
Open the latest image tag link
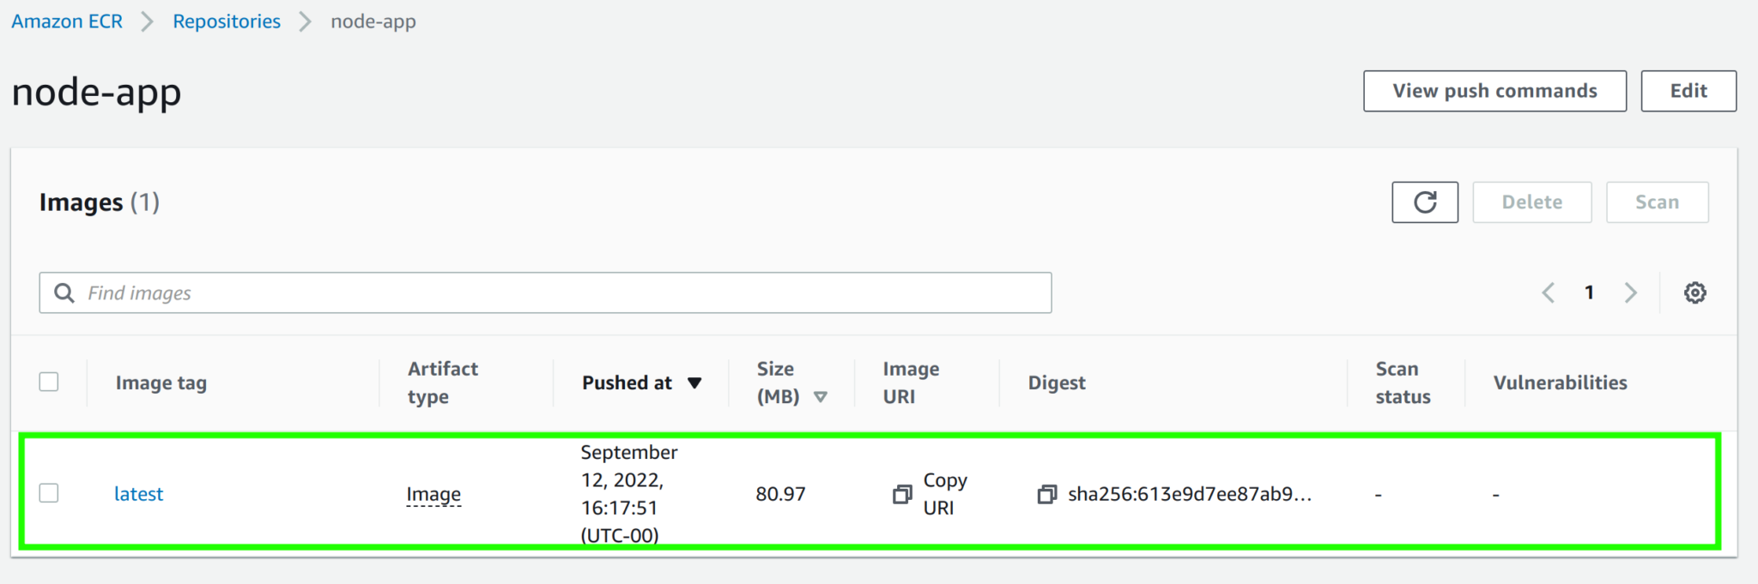[x=138, y=494]
